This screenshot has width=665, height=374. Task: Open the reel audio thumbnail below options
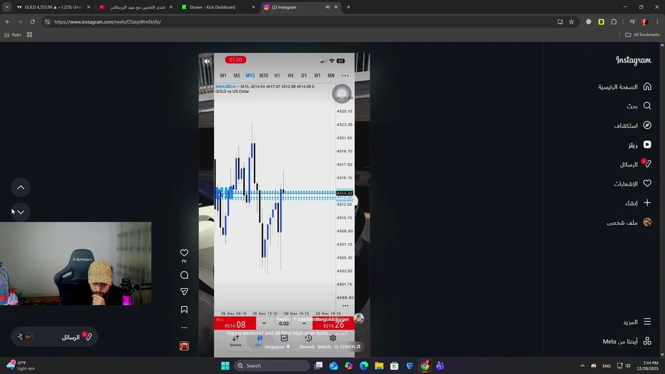[184, 346]
